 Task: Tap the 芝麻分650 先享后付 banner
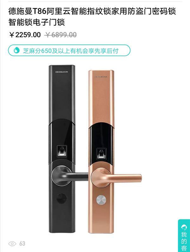click(x=69, y=51)
